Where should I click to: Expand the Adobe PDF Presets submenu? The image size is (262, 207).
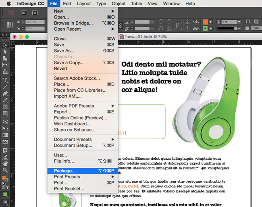83,106
